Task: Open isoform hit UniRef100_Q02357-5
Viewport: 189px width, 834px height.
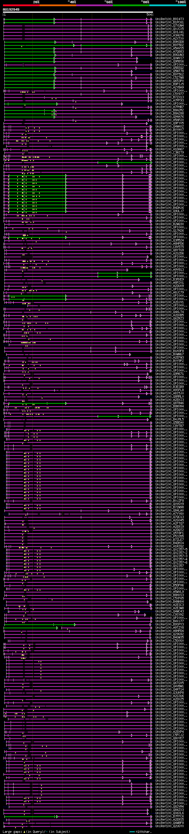Action: [172, 549]
